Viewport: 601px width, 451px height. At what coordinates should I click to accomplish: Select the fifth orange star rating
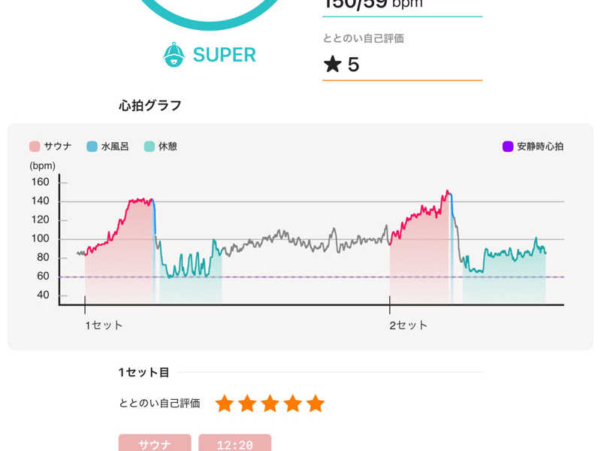tap(316, 404)
